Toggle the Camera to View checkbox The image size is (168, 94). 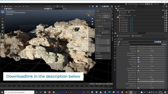click(x=102, y=33)
